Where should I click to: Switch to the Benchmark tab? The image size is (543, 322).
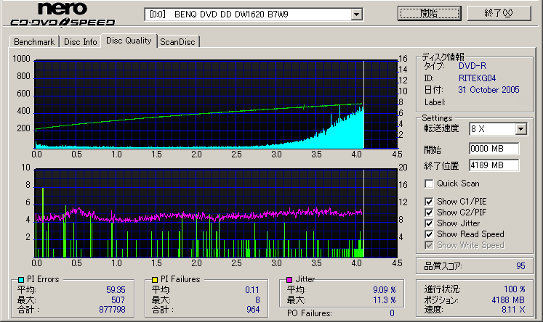click(x=34, y=42)
